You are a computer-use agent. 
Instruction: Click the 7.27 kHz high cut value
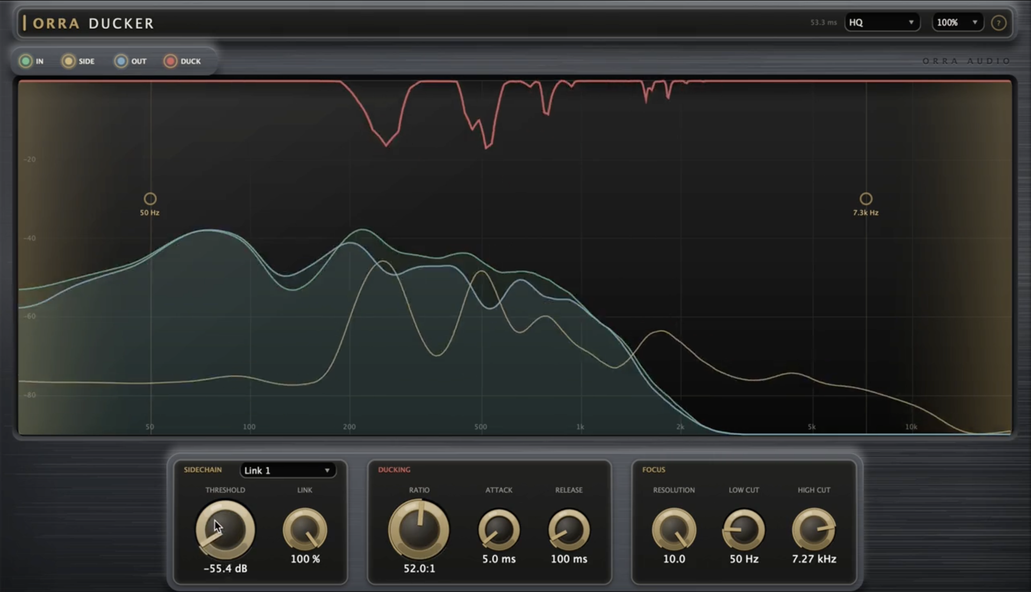coord(814,559)
